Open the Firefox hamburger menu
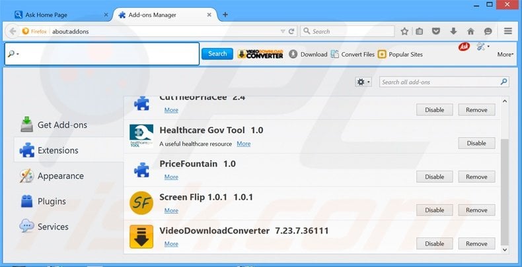Image resolution: width=522 pixels, height=267 pixels. pyautogui.click(x=507, y=31)
